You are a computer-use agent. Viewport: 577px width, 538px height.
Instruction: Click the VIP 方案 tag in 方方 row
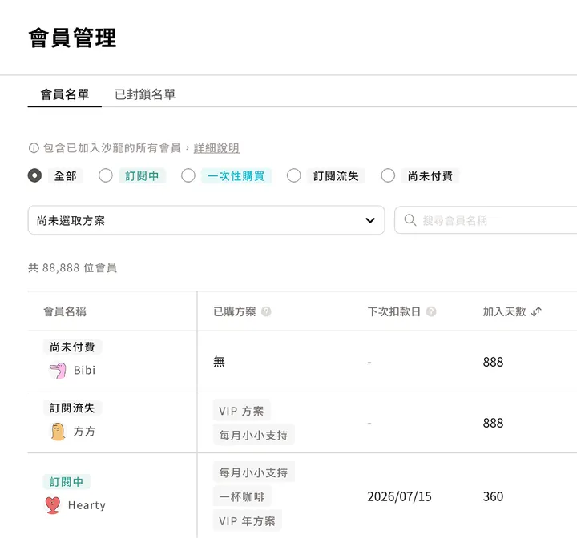click(x=241, y=411)
